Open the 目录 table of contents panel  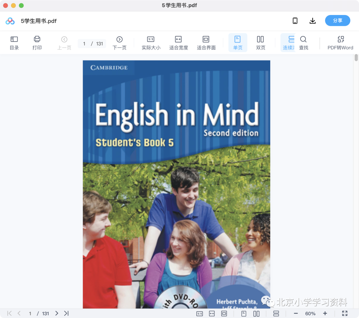[14, 43]
